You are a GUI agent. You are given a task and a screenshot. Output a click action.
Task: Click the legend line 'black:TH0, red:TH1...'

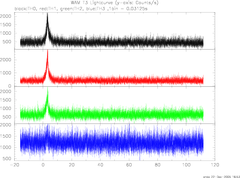pyautogui.click(x=81, y=9)
